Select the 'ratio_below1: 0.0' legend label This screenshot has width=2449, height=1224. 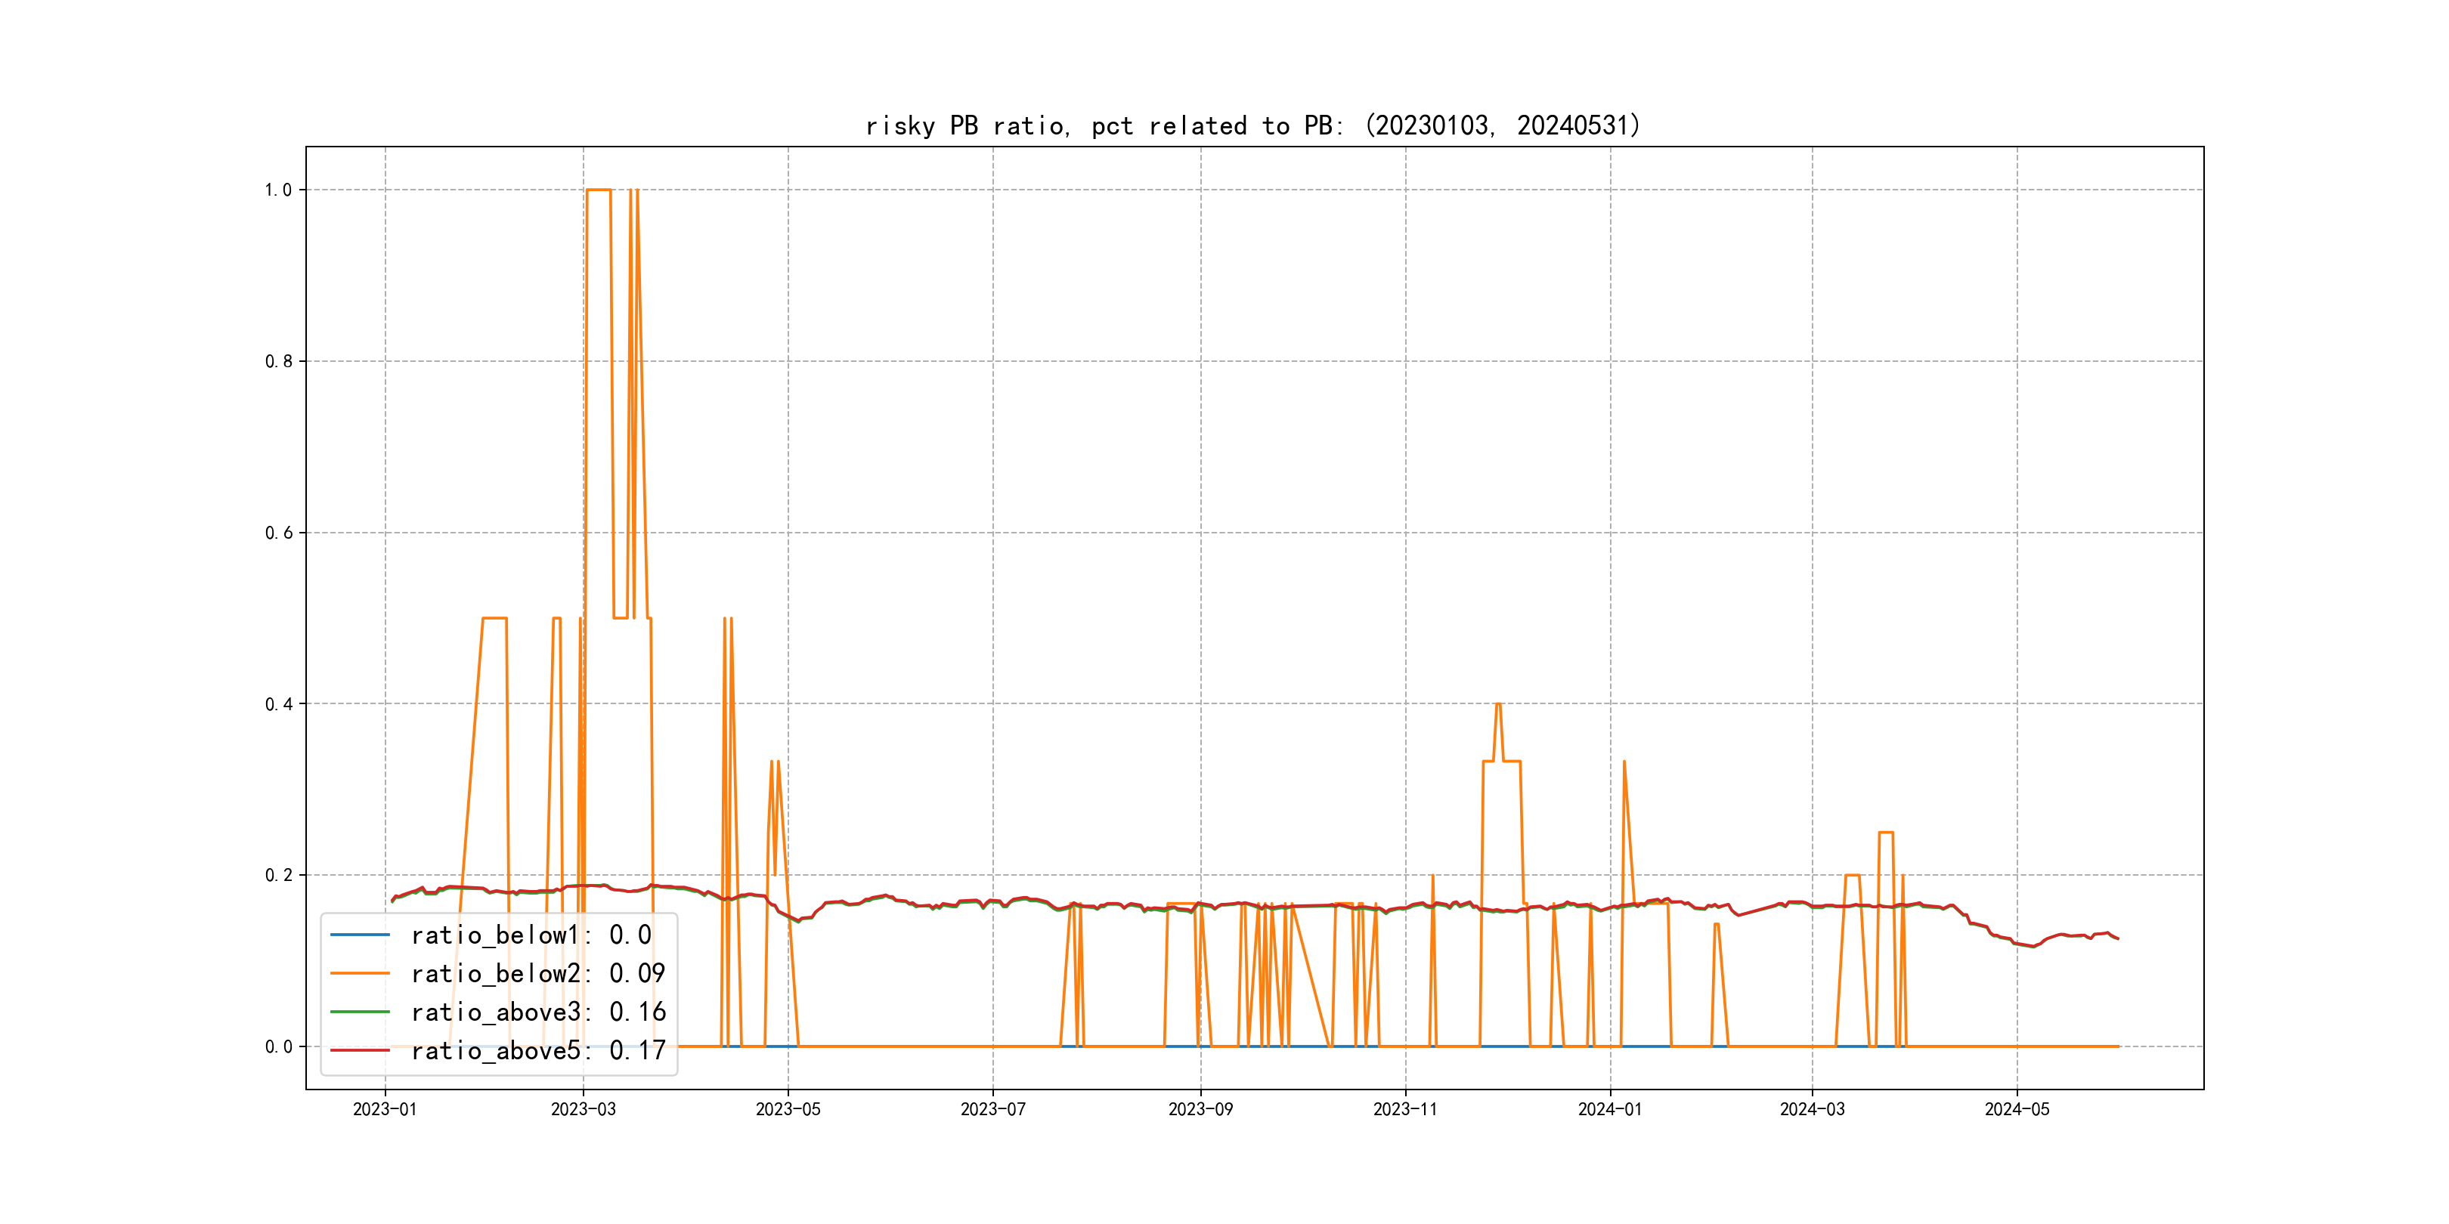[x=531, y=935]
